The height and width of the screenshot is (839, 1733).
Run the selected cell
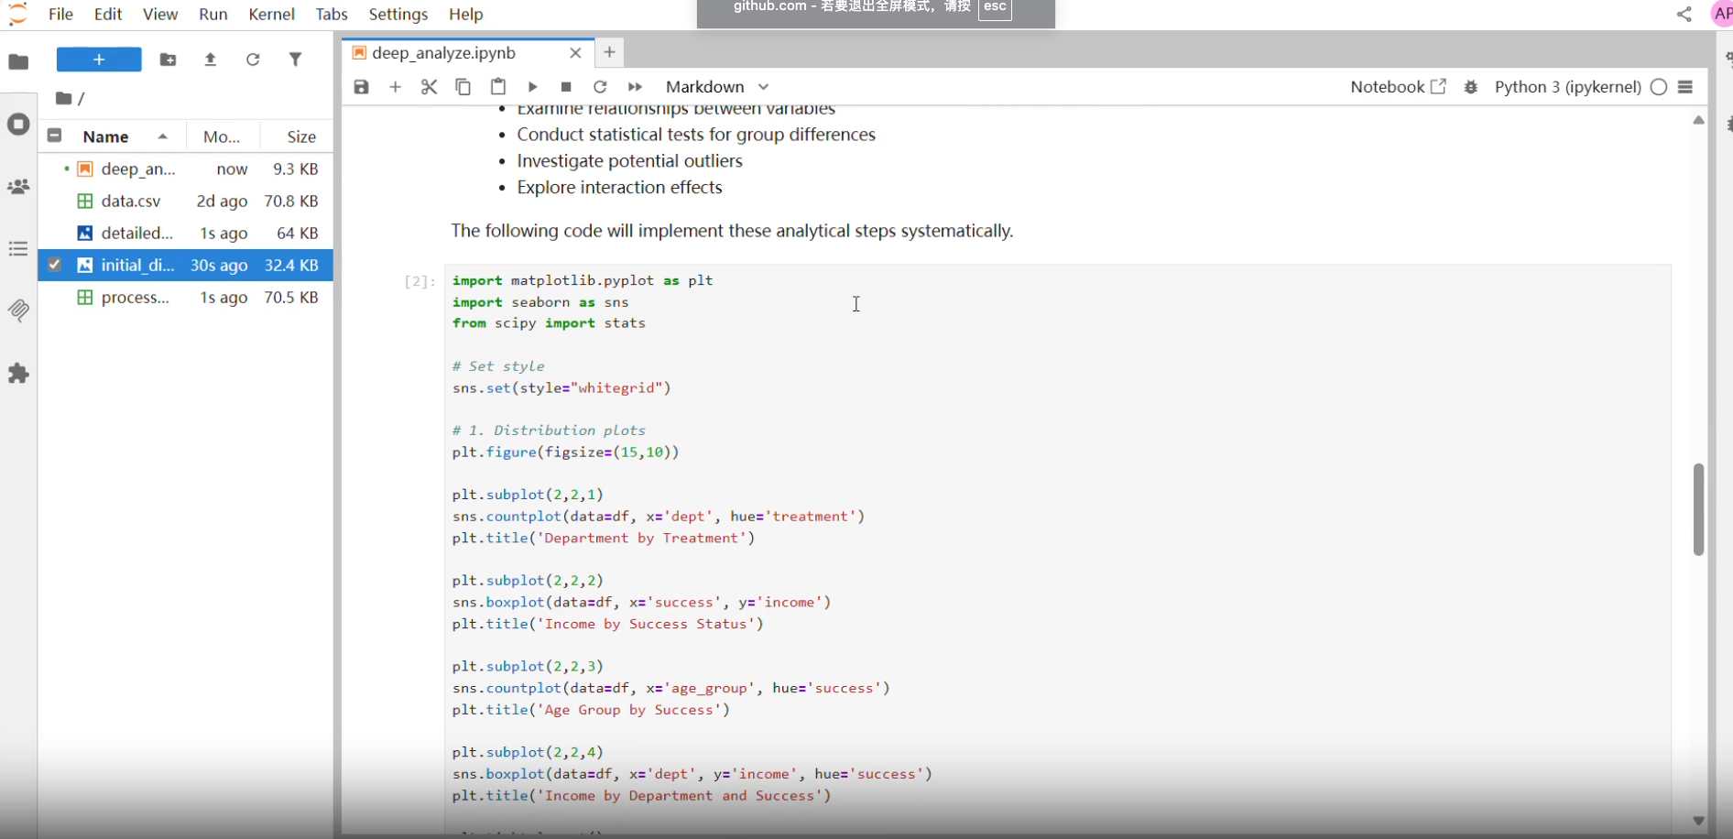pos(532,87)
